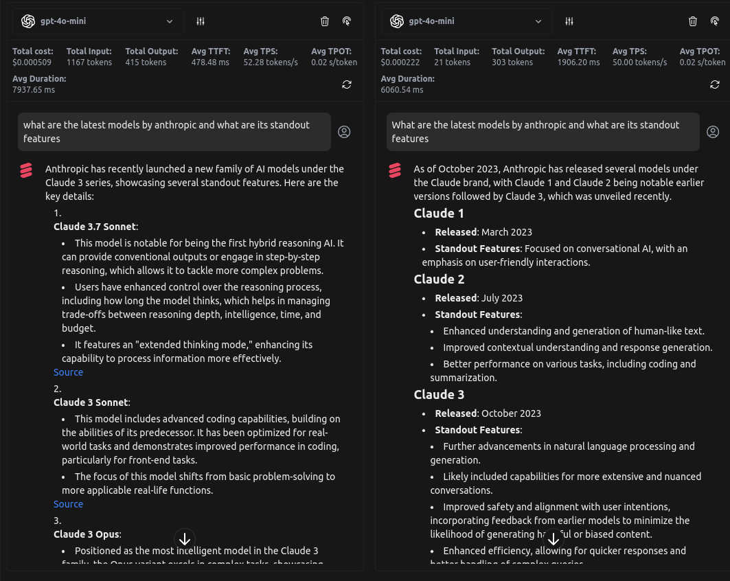Viewport: 730px width, 581px height.
Task: Open model parameter settings for the left panel
Action: [200, 21]
